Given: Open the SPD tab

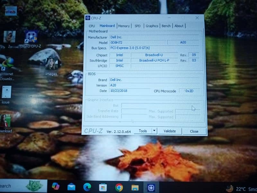Looking at the screenshot, I should point(137,26).
